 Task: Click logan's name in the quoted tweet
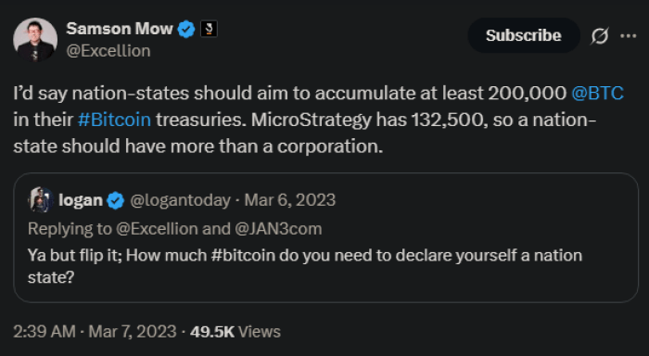81,200
